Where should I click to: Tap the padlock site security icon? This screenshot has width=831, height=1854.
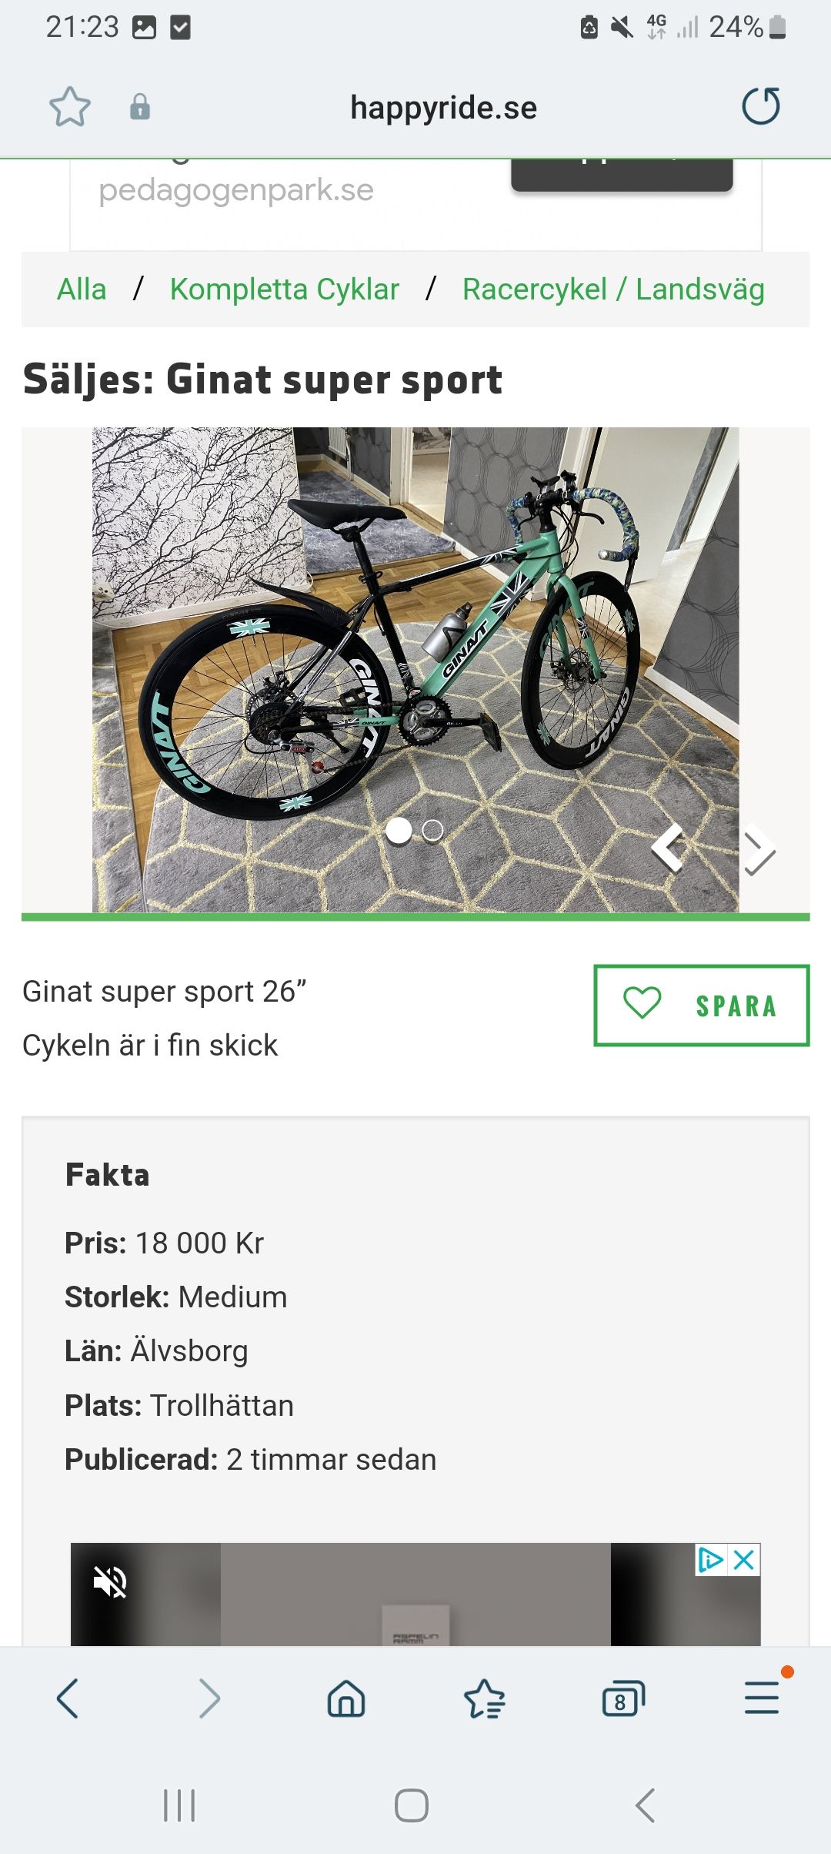pos(140,107)
